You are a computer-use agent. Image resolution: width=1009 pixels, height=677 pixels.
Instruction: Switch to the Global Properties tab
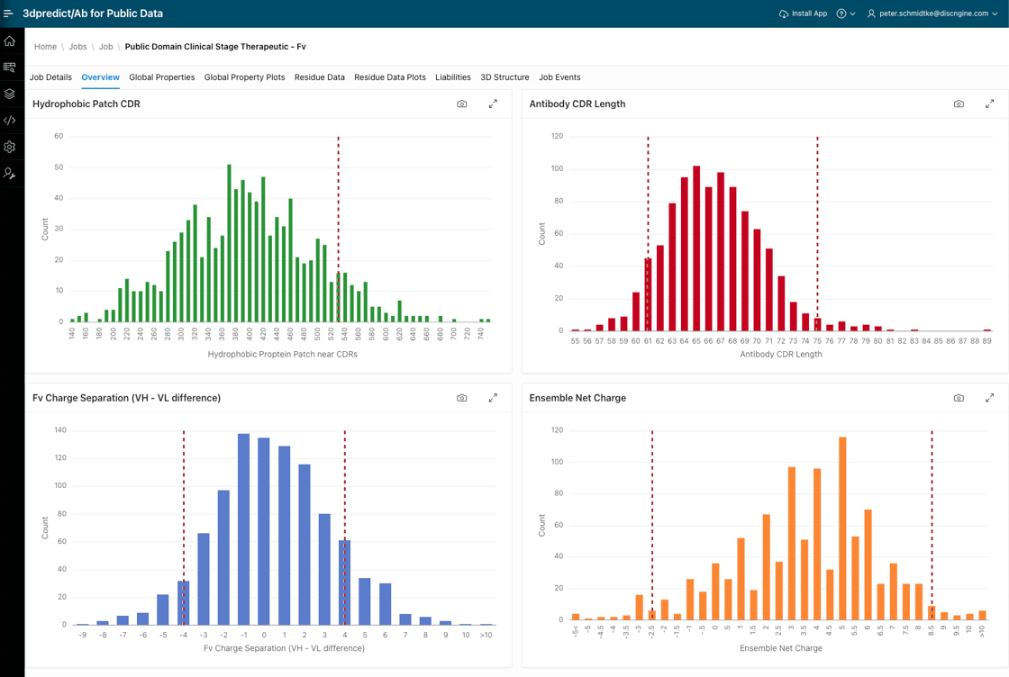tap(161, 77)
